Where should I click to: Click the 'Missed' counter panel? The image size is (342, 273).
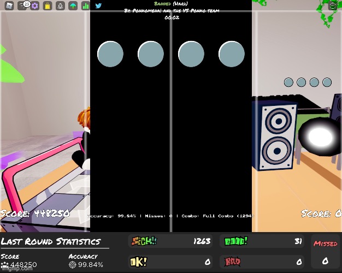(x=326, y=251)
